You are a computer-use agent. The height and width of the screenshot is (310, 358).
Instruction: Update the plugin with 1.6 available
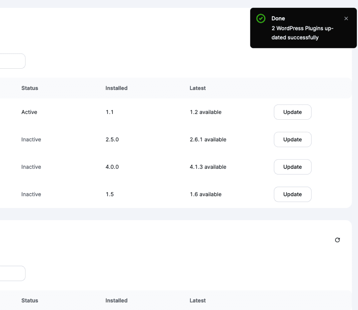(x=292, y=195)
